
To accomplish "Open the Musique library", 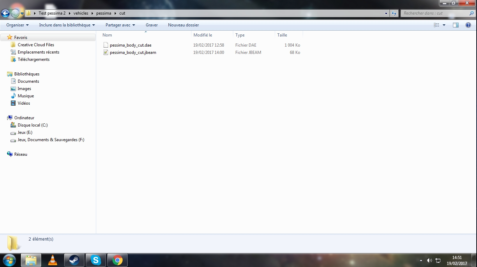I will (x=26, y=96).
